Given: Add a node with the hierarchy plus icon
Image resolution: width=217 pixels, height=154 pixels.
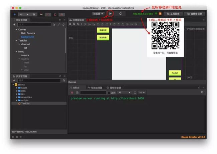Looking at the screenshot, I should (14, 25).
